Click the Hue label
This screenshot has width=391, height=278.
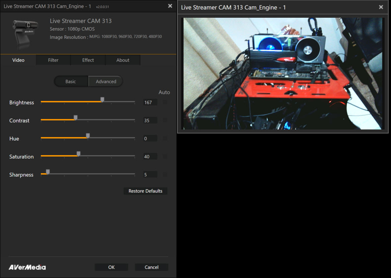tap(14, 139)
